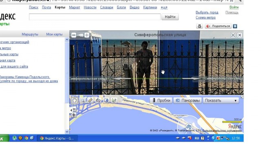Expand hidden system tray icons arrow
Viewport: 261px width, 153px height.
(x=213, y=138)
